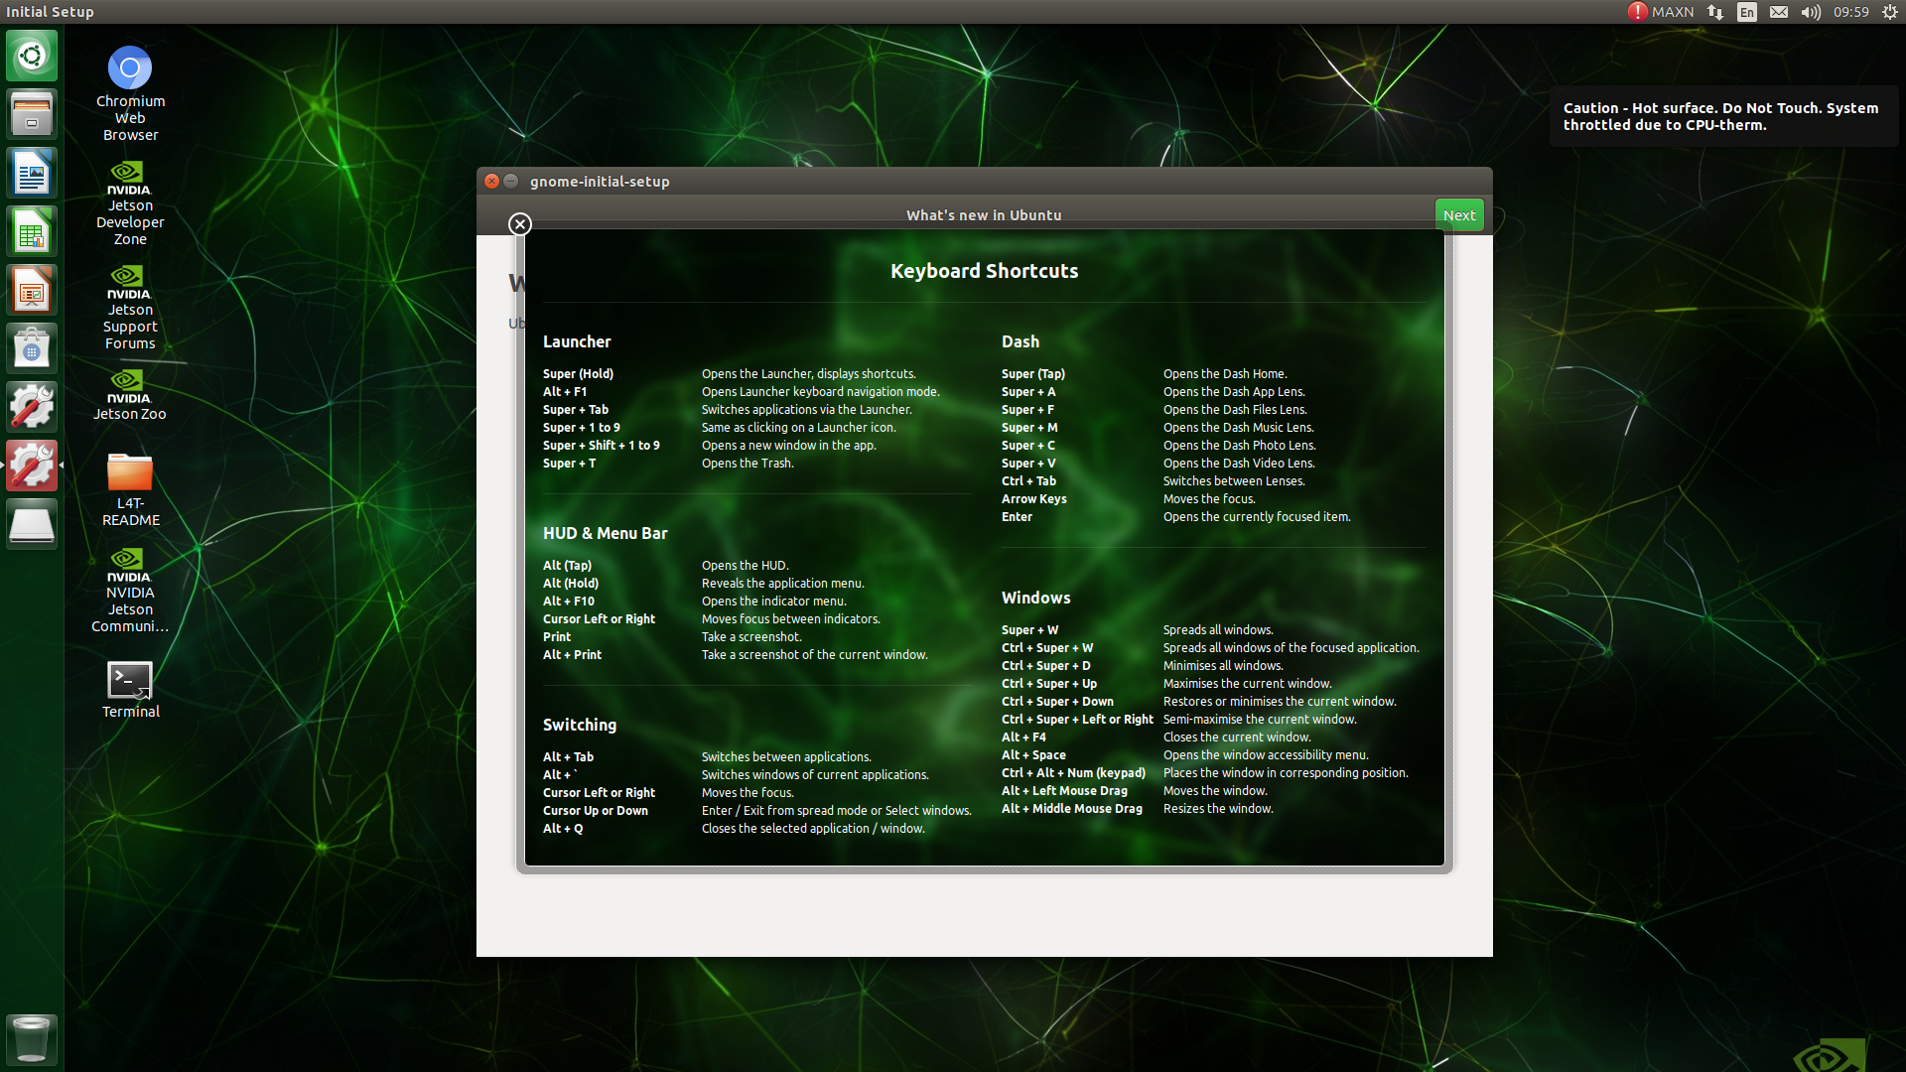The height and width of the screenshot is (1072, 1906).
Task: Close the gnome-initial-setup window
Action: tap(491, 181)
